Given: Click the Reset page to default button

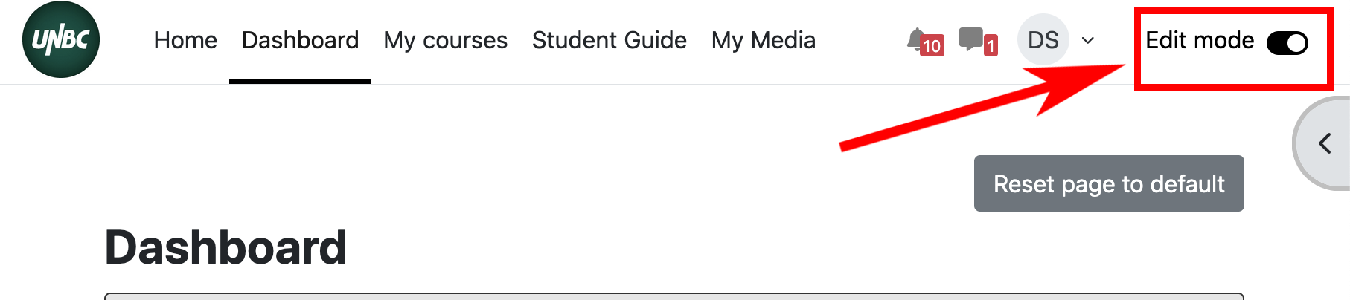Looking at the screenshot, I should (1109, 183).
